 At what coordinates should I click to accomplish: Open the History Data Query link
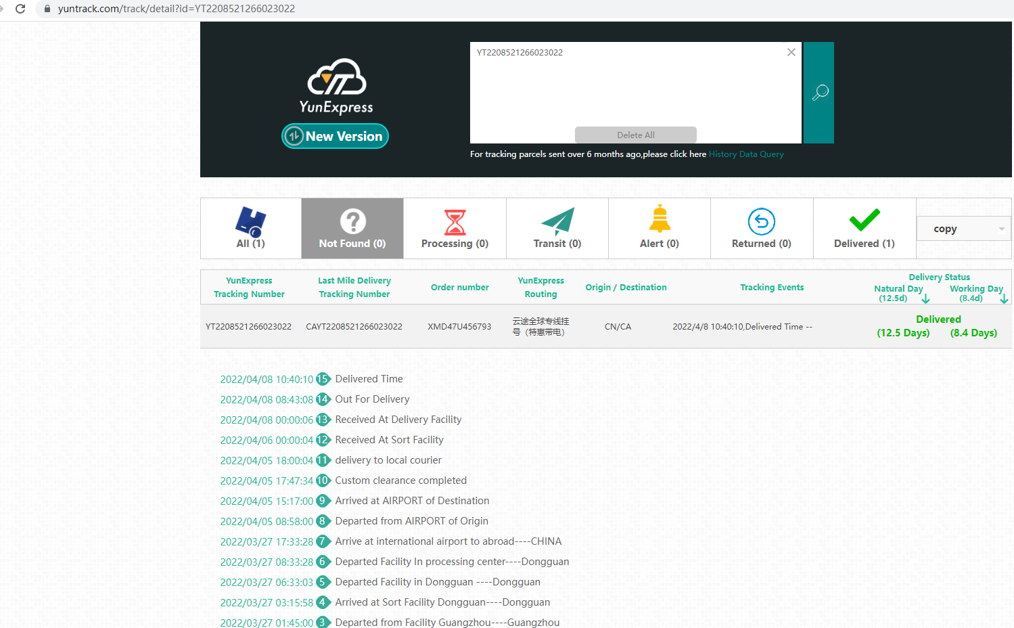745,154
